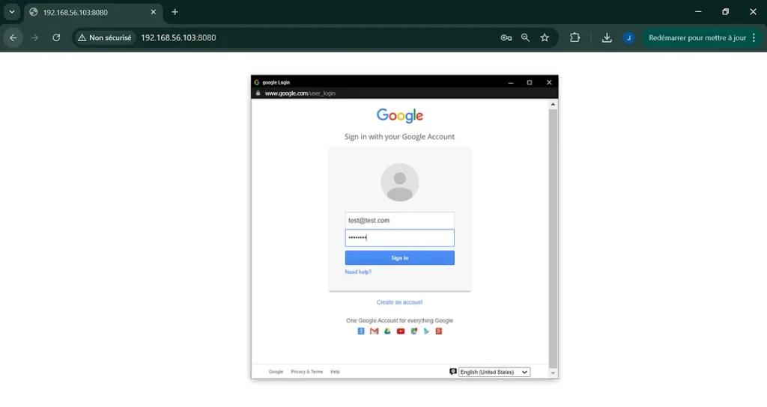Image resolution: width=767 pixels, height=407 pixels.
Task: Reload the page with the refresh icon
Action: point(56,37)
